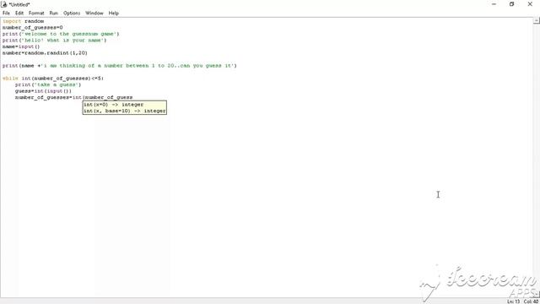
Task: Open the Help menu
Action: click(x=113, y=14)
